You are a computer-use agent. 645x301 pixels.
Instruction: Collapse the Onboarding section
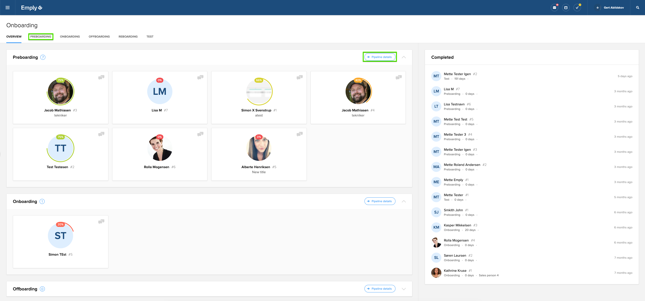(x=404, y=201)
